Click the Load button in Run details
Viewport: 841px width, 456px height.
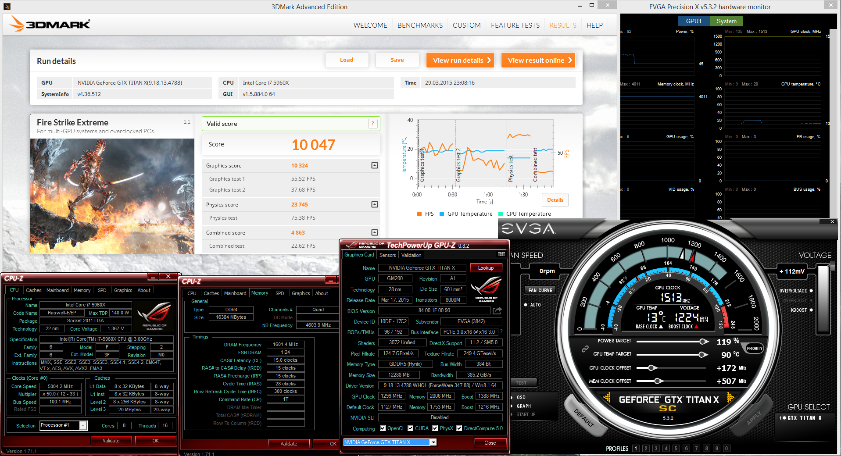347,60
